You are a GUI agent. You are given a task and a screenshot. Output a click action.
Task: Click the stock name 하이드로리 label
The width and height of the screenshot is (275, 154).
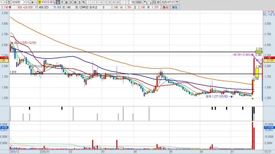(48, 2)
